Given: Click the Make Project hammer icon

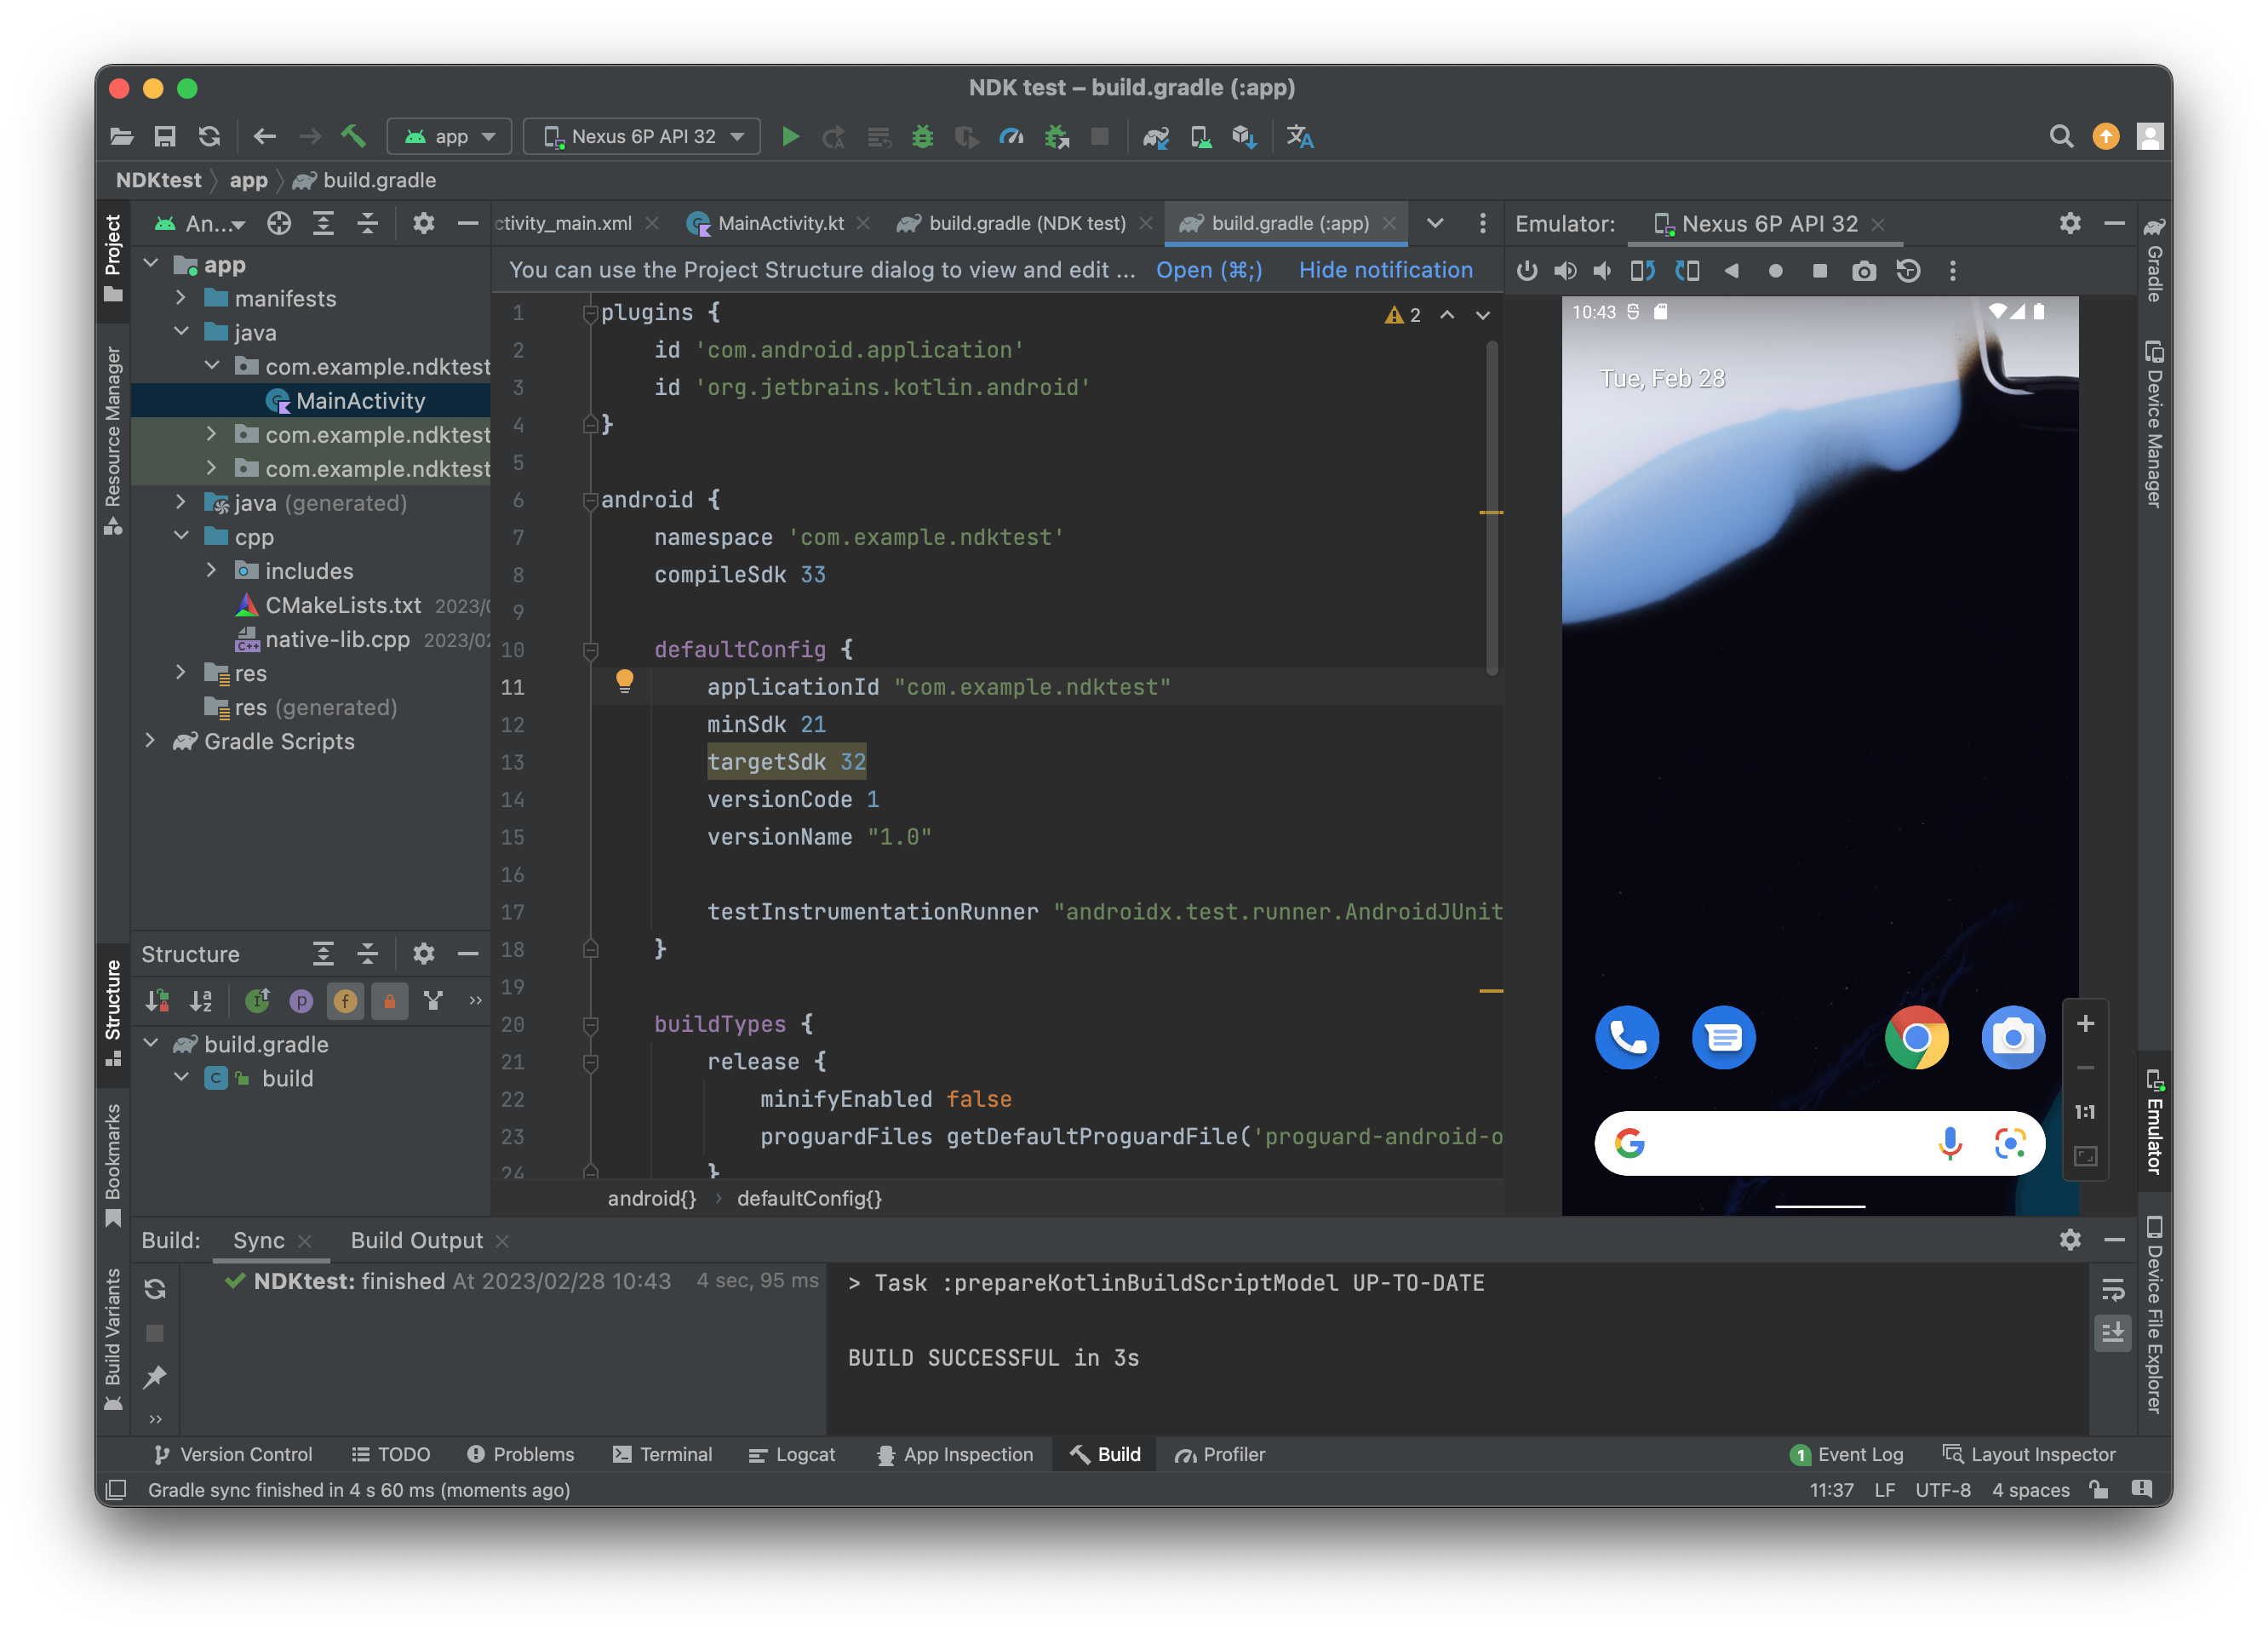Looking at the screenshot, I should coord(353,137).
